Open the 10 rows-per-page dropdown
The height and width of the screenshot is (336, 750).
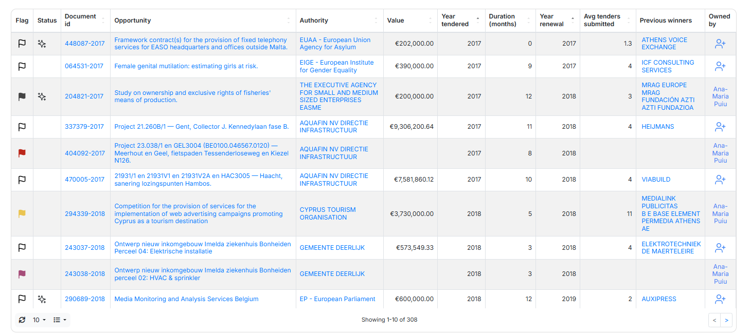click(x=40, y=320)
